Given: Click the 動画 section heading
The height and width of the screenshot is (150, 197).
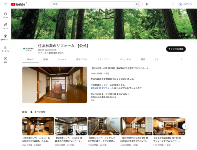Looking at the screenshot, I should click(24, 112).
